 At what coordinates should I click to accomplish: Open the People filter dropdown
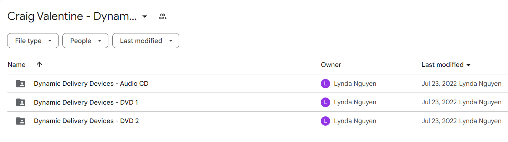[x=85, y=41]
